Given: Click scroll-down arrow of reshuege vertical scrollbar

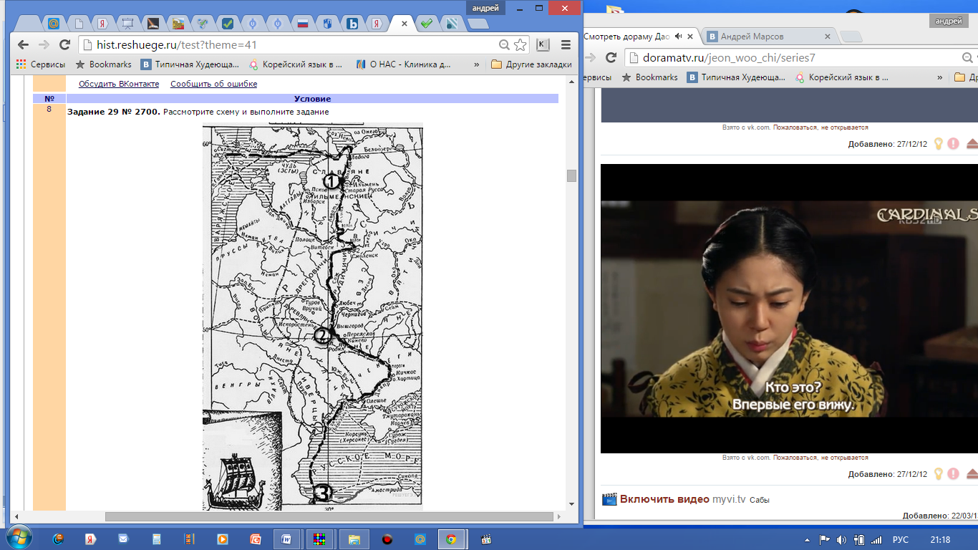Looking at the screenshot, I should 571,504.
